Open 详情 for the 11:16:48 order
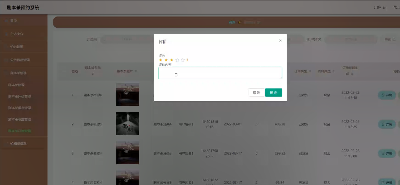The width and height of the screenshot is (400, 185). (387, 95)
